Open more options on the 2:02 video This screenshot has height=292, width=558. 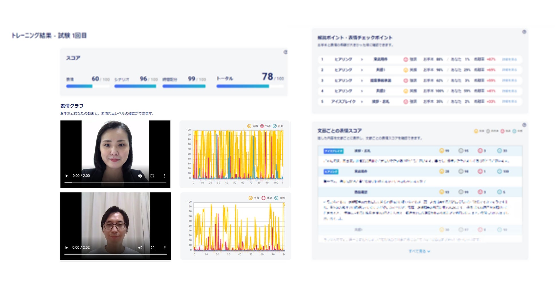tap(165, 248)
